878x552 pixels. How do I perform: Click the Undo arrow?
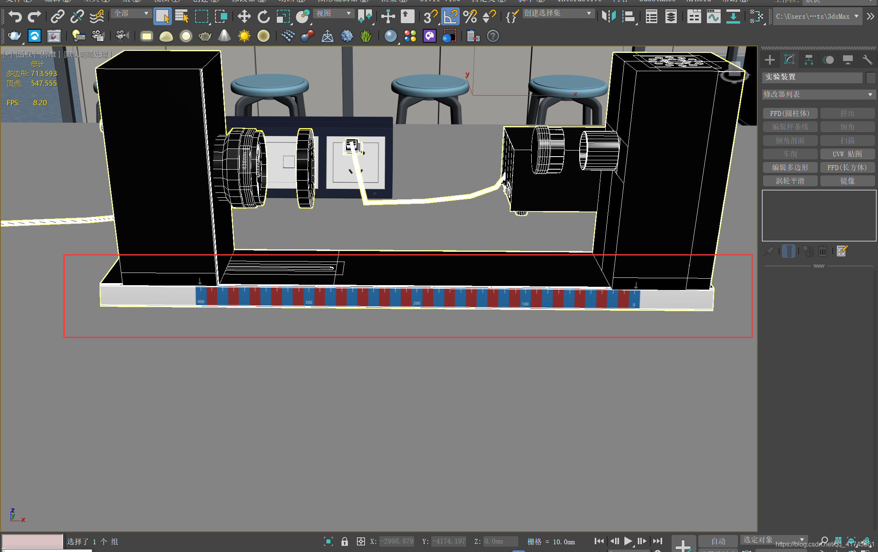tap(15, 17)
